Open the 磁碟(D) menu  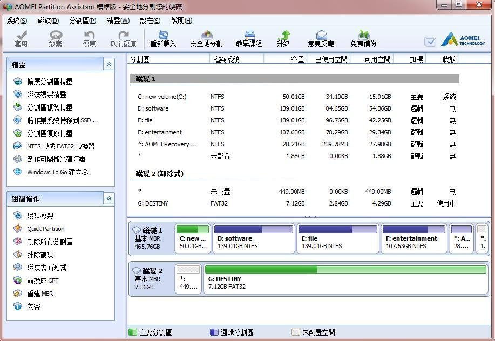[x=48, y=21]
